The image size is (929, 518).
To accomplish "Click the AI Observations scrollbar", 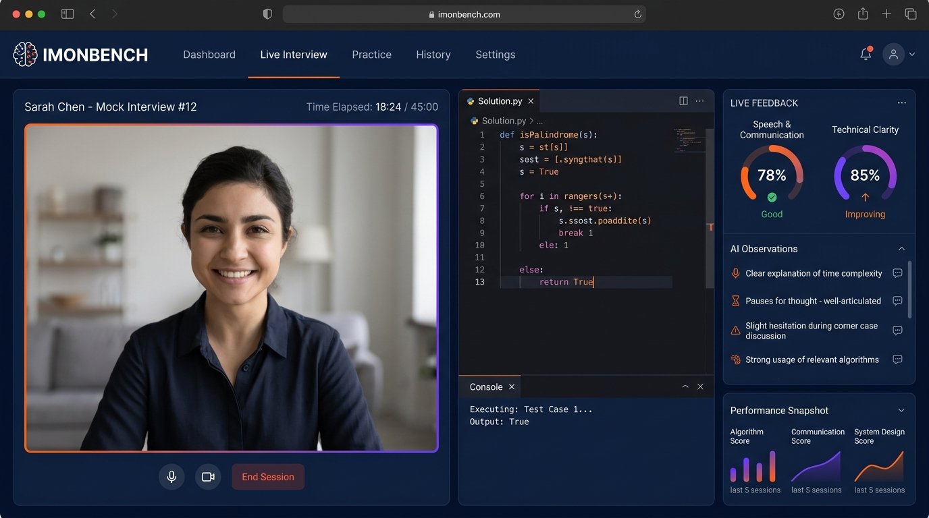I will click(909, 290).
